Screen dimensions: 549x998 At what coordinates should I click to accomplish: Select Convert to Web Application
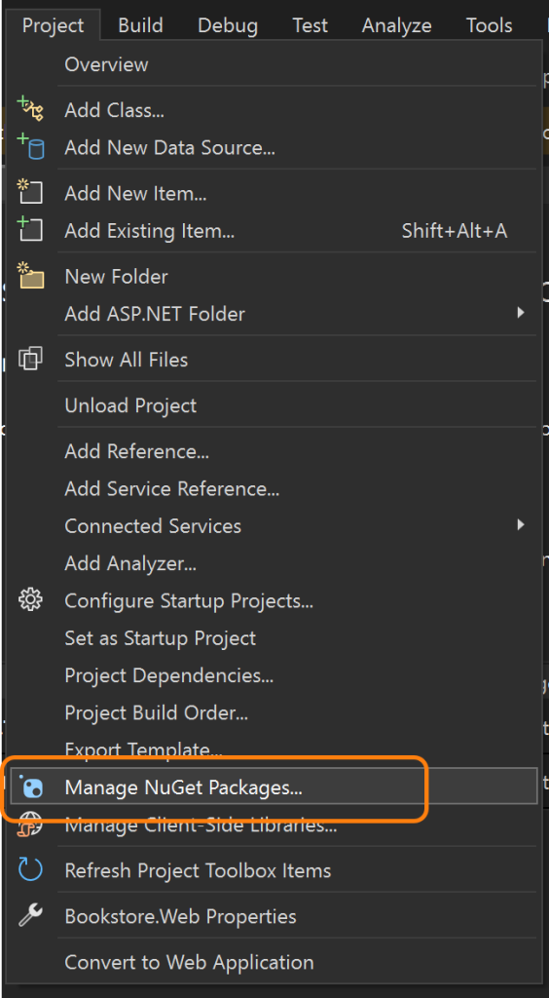pyautogui.click(x=274, y=962)
